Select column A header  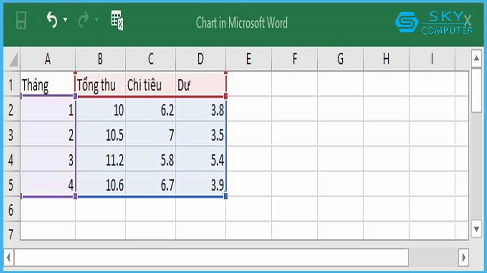click(x=48, y=59)
